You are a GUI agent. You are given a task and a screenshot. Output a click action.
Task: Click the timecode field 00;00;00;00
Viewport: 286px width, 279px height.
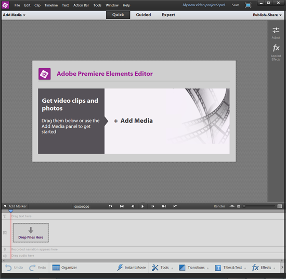[x=82, y=206]
